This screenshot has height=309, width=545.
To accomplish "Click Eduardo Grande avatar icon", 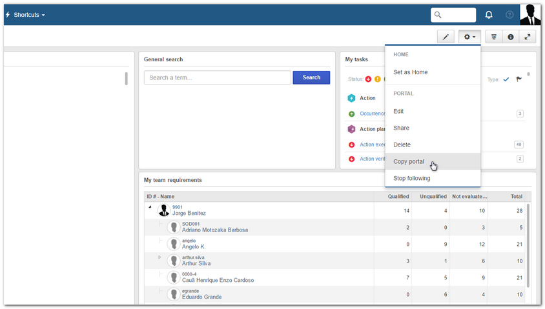I will click(174, 294).
